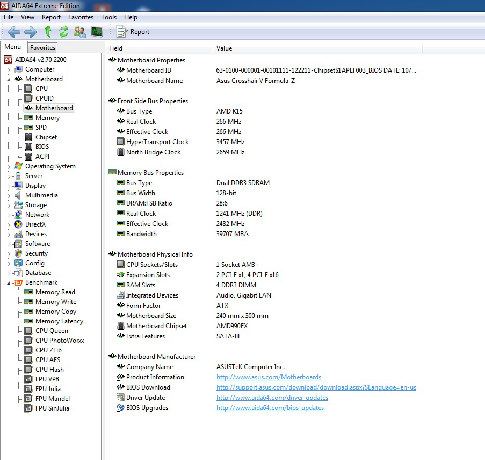
Task: Click the Back navigation arrow
Action: click(x=14, y=32)
